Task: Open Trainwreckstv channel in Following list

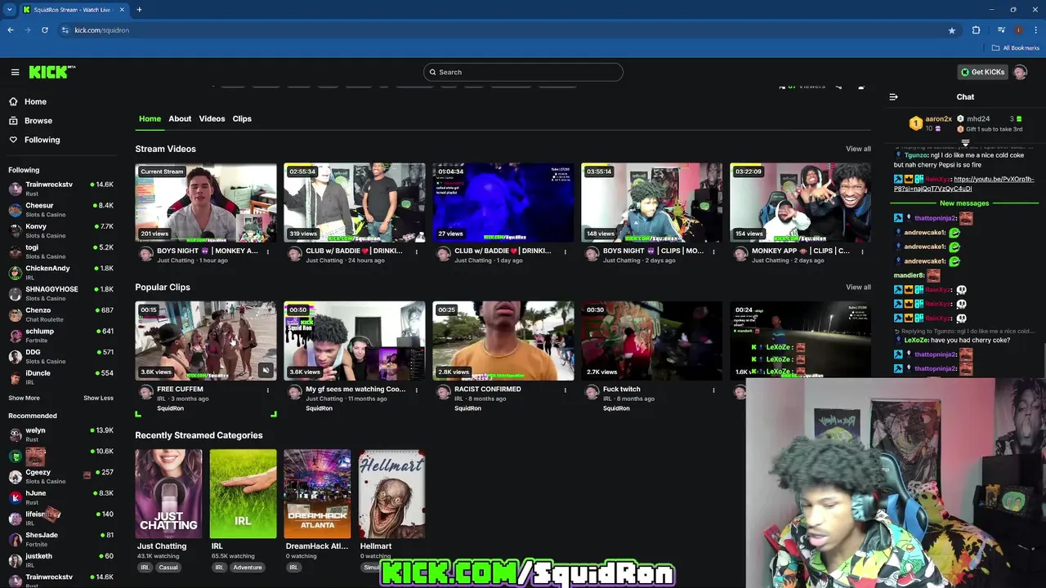Action: point(61,189)
